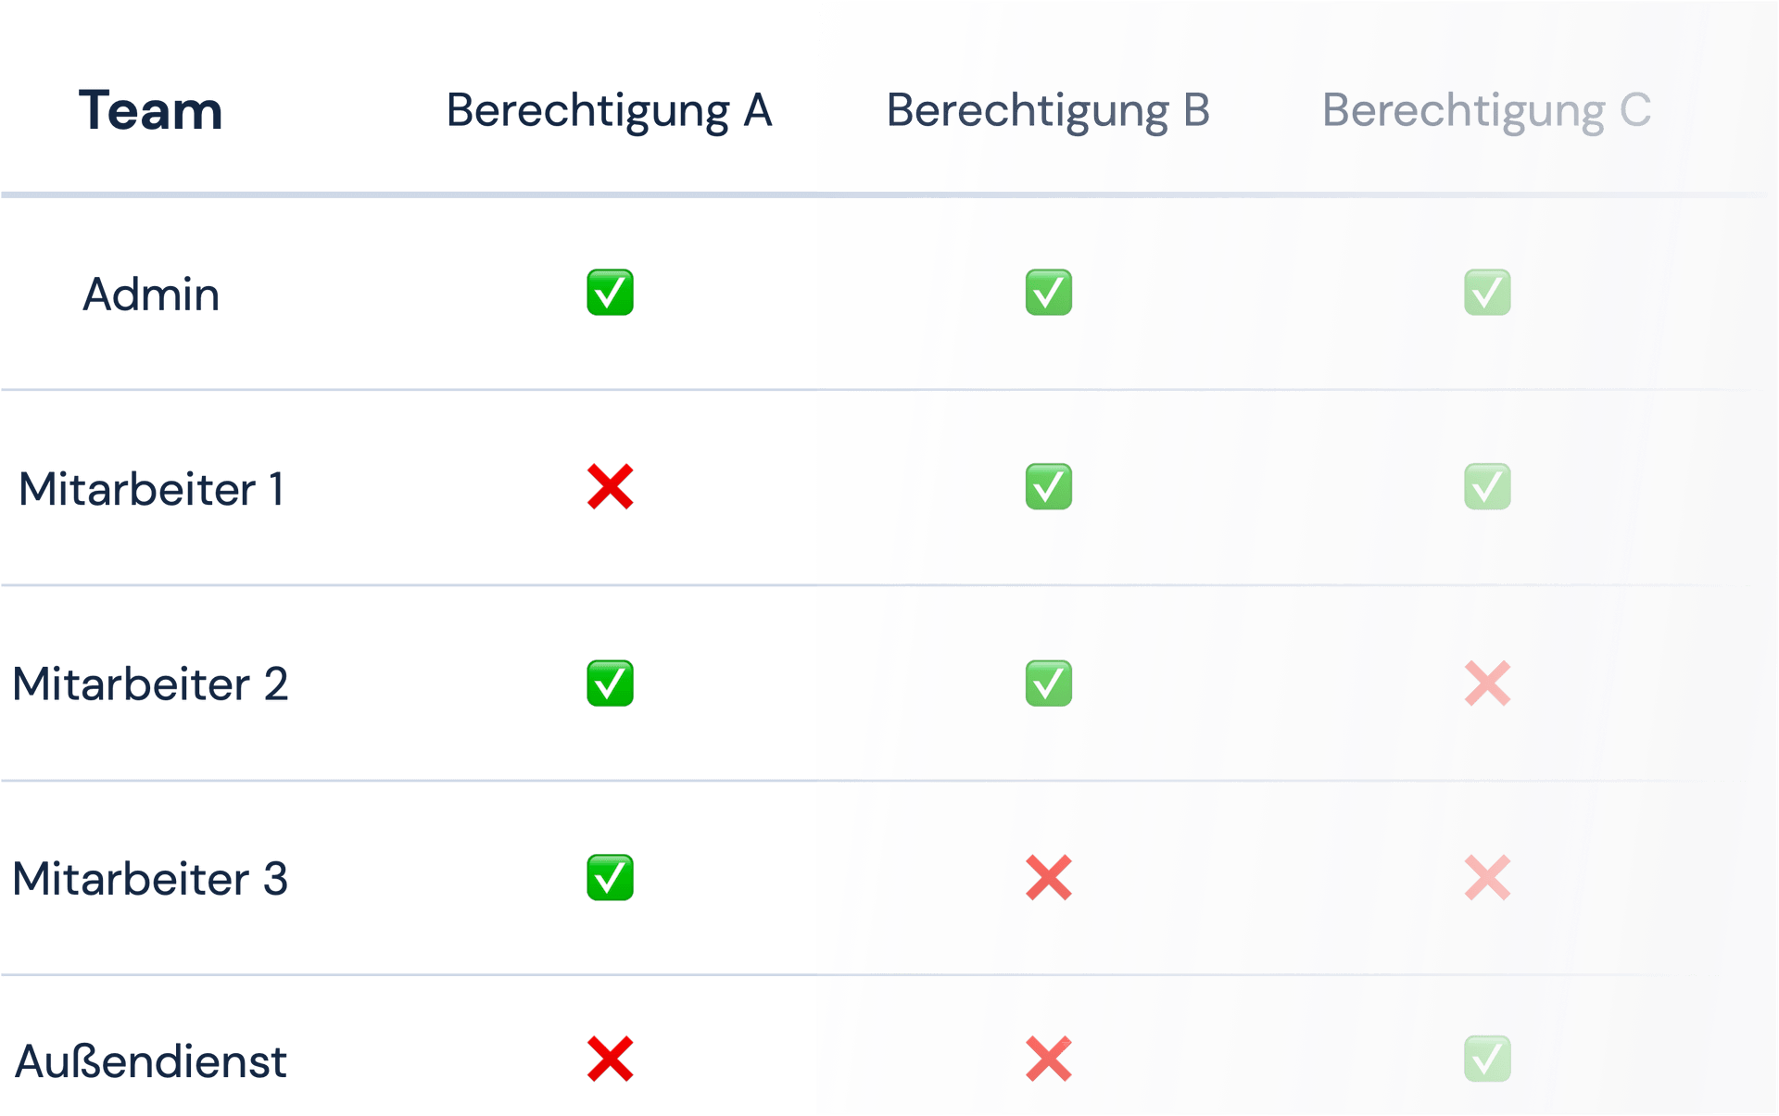
Task: Toggle Außendienst Berechtigung C checkmark
Action: click(1487, 1059)
